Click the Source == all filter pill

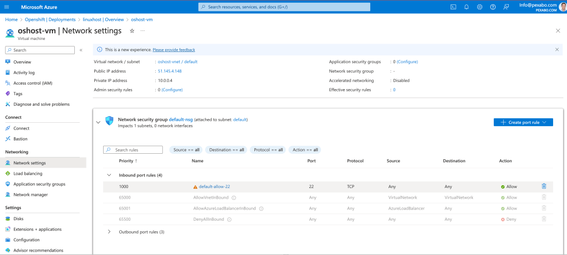(186, 150)
